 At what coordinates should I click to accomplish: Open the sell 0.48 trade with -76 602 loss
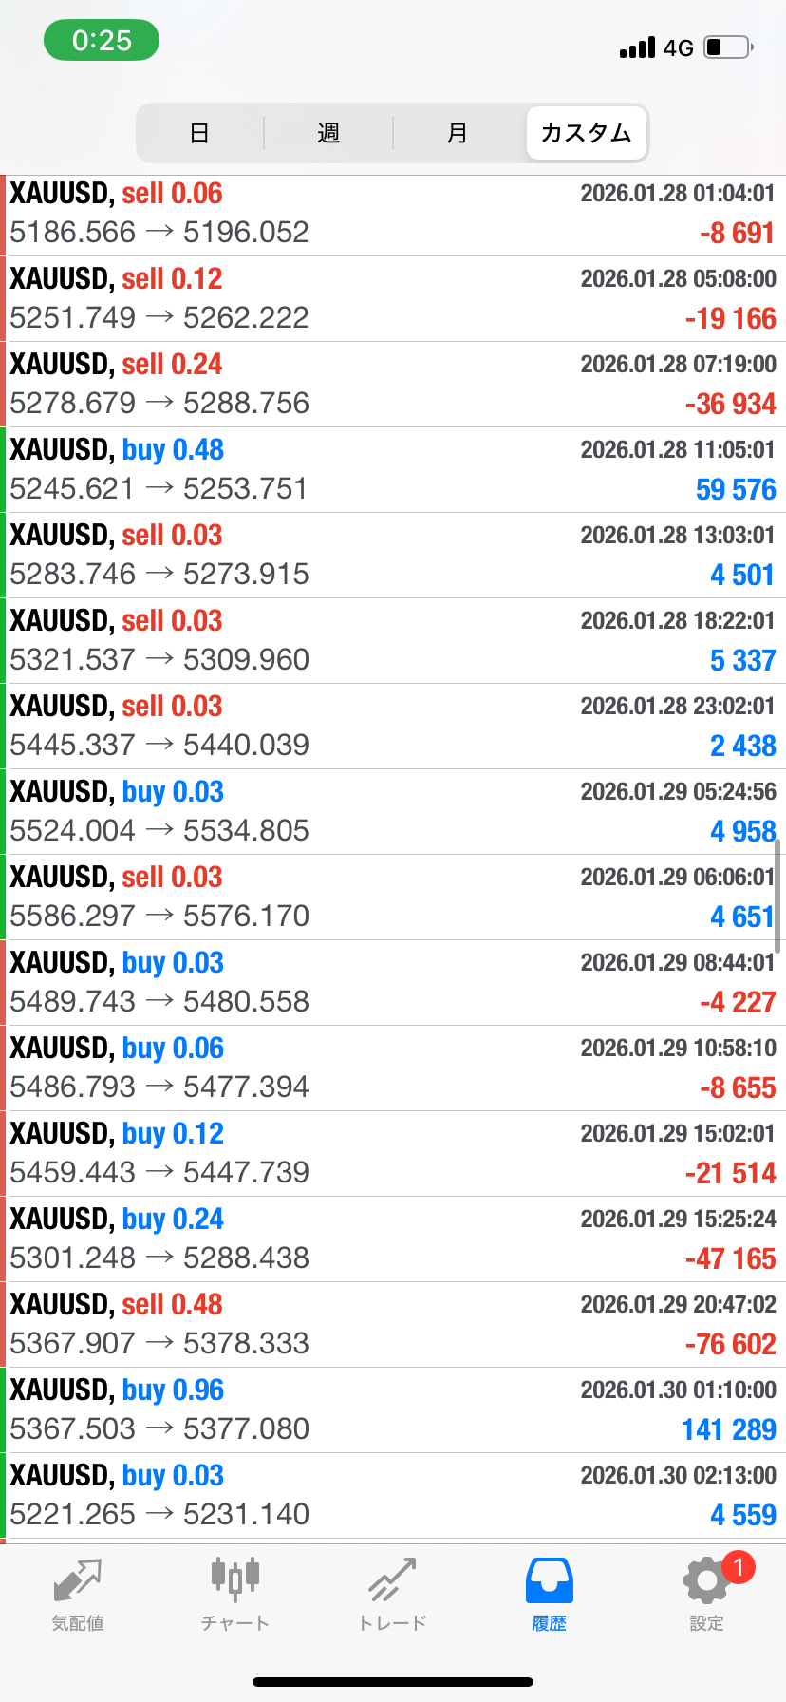pos(393,1324)
